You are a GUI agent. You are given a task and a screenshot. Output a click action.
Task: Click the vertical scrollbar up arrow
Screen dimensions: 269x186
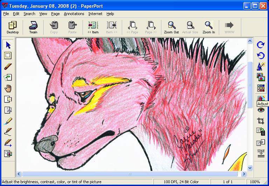tap(250, 41)
